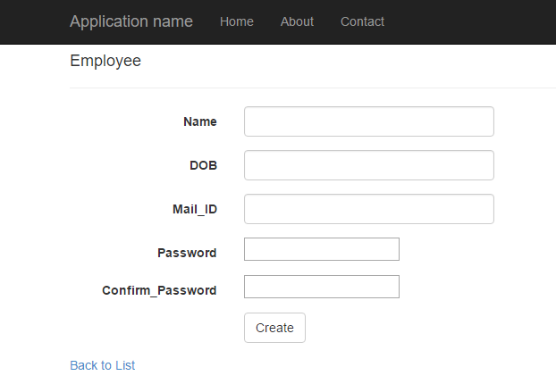Image resolution: width=556 pixels, height=384 pixels.
Task: Select the Mail_ID text field
Action: [x=369, y=209]
